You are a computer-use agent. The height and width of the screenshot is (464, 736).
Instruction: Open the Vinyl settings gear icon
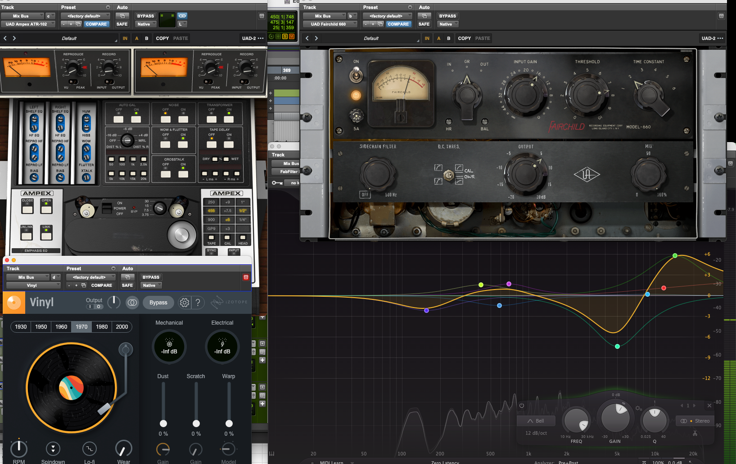coord(184,303)
